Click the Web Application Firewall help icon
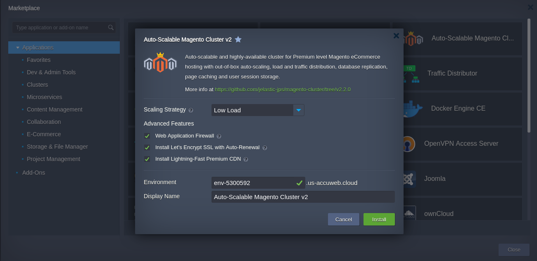 tap(219, 136)
